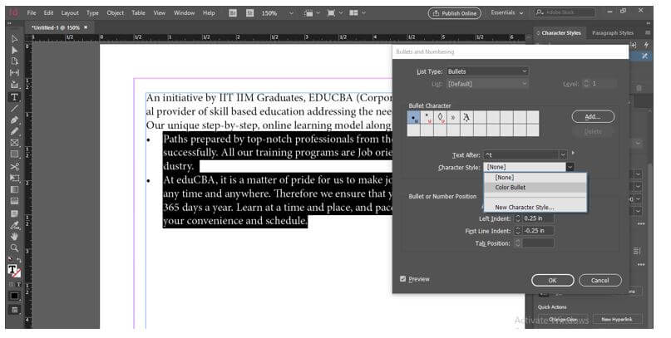This screenshot has width=671, height=338.
Task: Toggle the view mode button at toolbar bottom
Action: coord(14,310)
